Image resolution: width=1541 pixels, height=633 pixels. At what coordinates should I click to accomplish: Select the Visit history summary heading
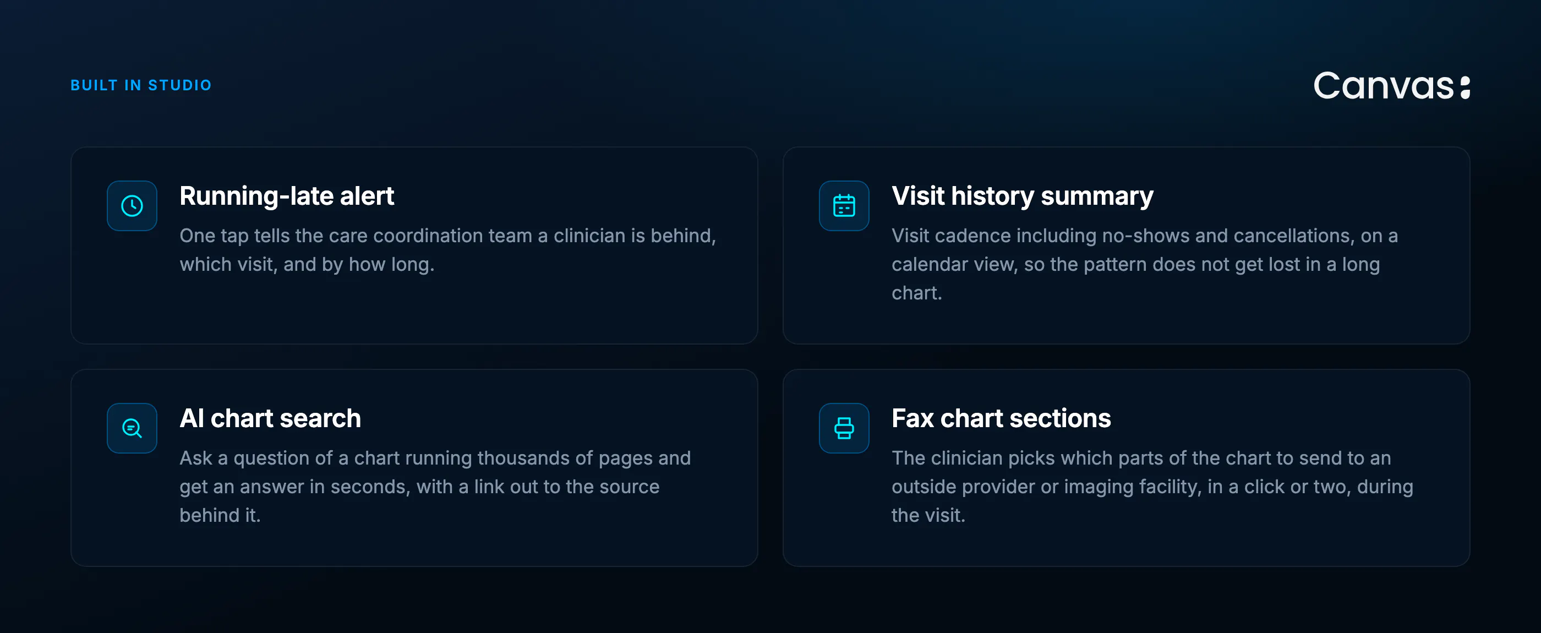(1023, 197)
